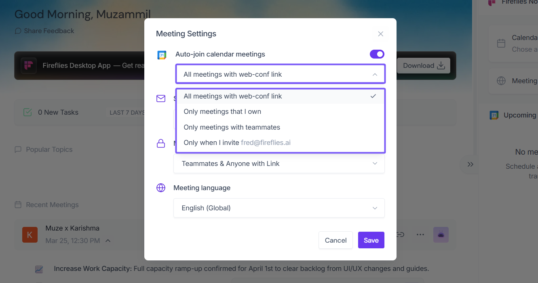Viewport: 538px width, 283px height.
Task: Pick "All meetings with web-conf link" checked option
Action: [x=233, y=96]
